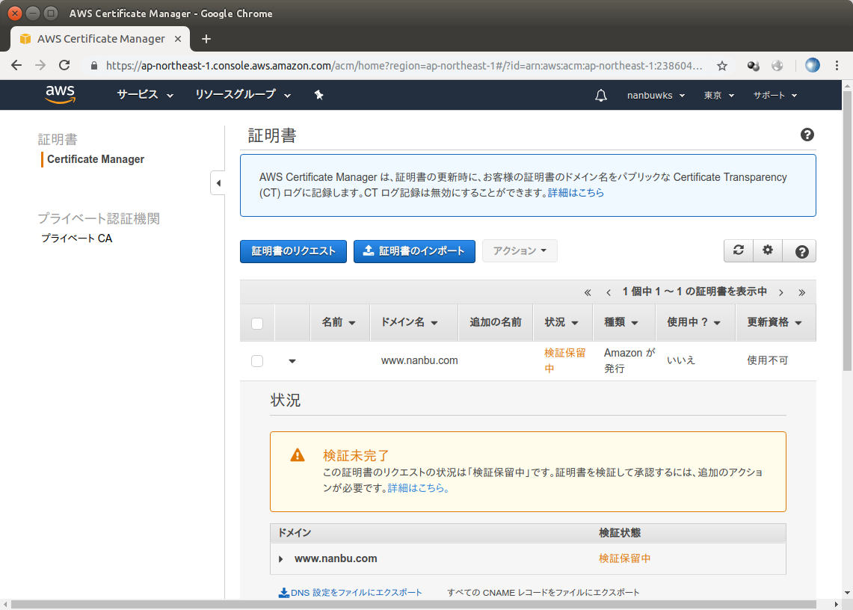The image size is (853, 610).
Task: Click the browser back arrow
Action: pyautogui.click(x=16, y=66)
